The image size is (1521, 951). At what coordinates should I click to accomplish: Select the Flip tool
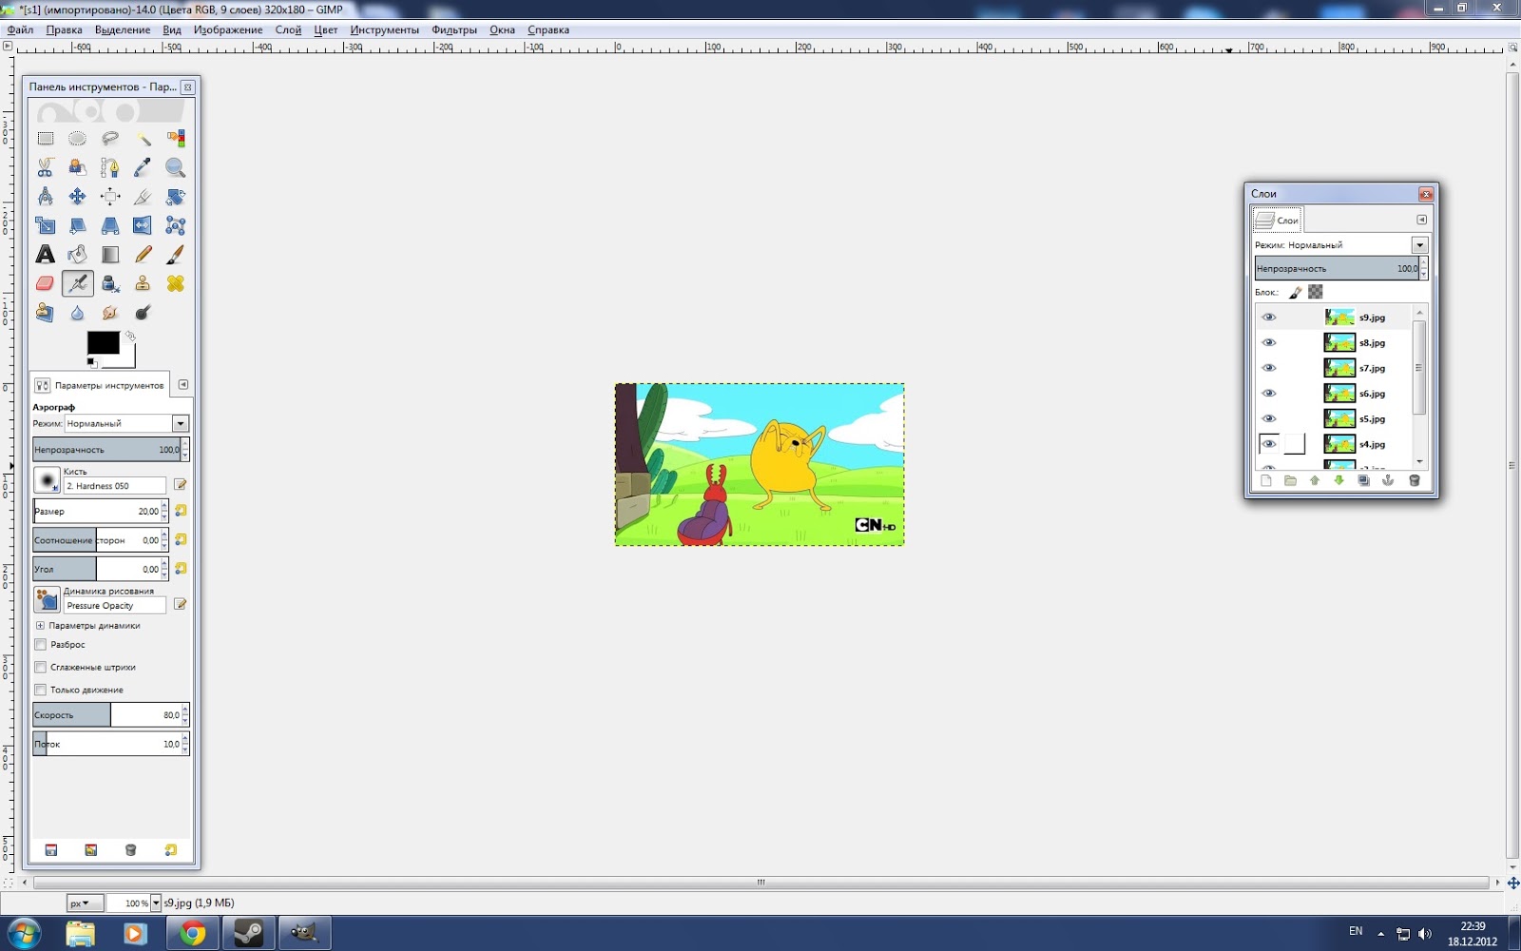coord(143,225)
